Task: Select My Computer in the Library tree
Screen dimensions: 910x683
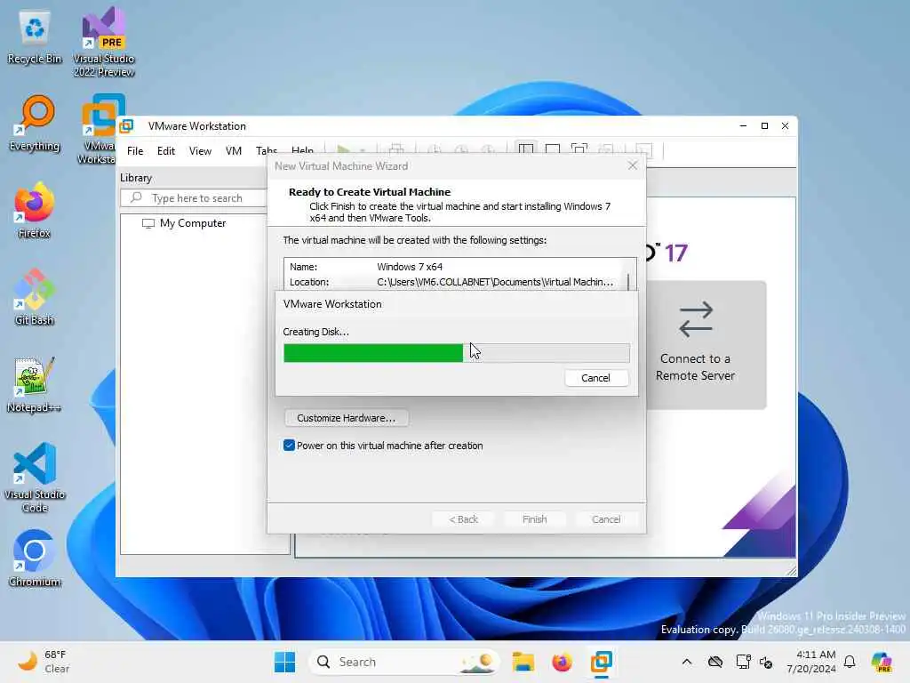Action: (193, 223)
